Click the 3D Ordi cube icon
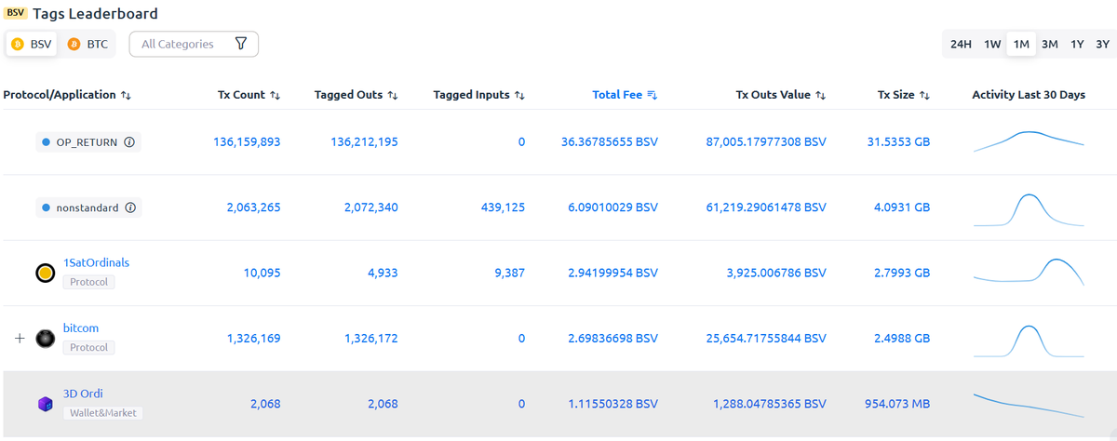 click(x=45, y=404)
